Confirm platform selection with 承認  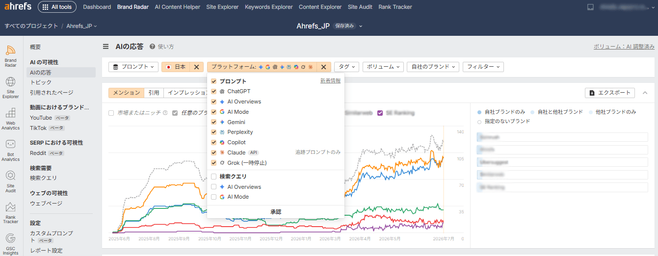[276, 212]
